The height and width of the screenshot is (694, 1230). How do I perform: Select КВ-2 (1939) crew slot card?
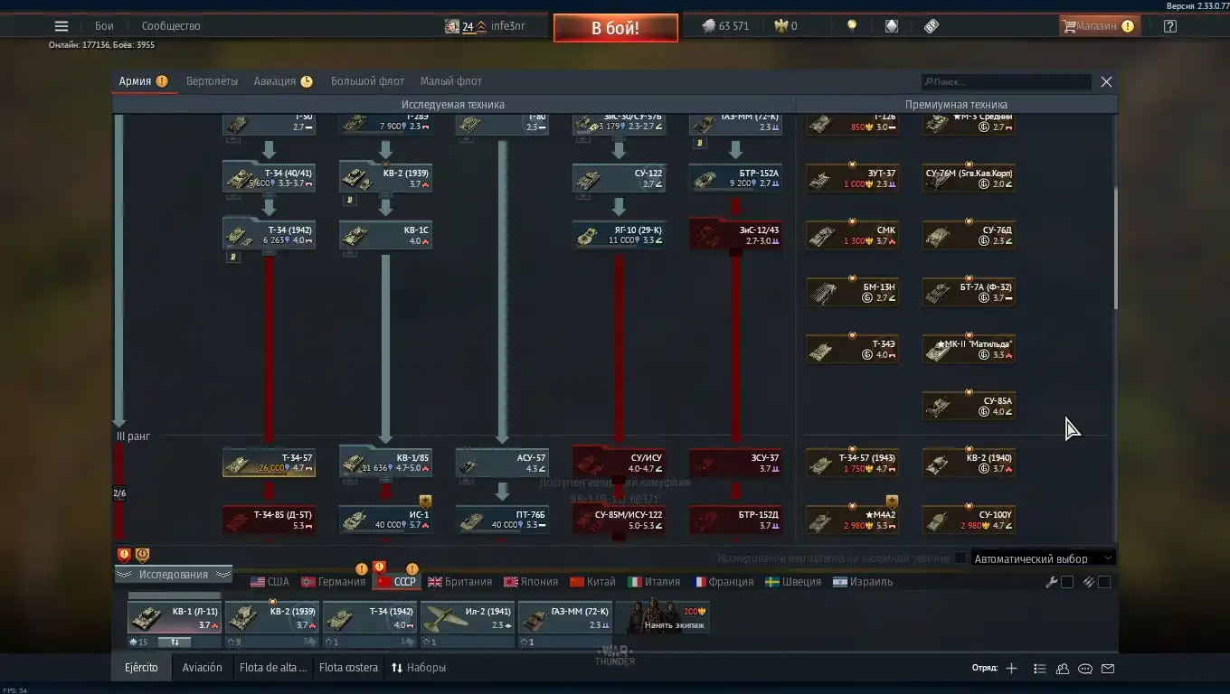pyautogui.click(x=271, y=618)
